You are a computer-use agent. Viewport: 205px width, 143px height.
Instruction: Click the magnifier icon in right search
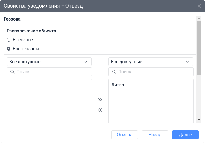[x=114, y=72]
